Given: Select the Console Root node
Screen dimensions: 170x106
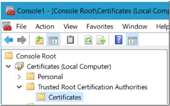Looking at the screenshot, I should point(36,56).
